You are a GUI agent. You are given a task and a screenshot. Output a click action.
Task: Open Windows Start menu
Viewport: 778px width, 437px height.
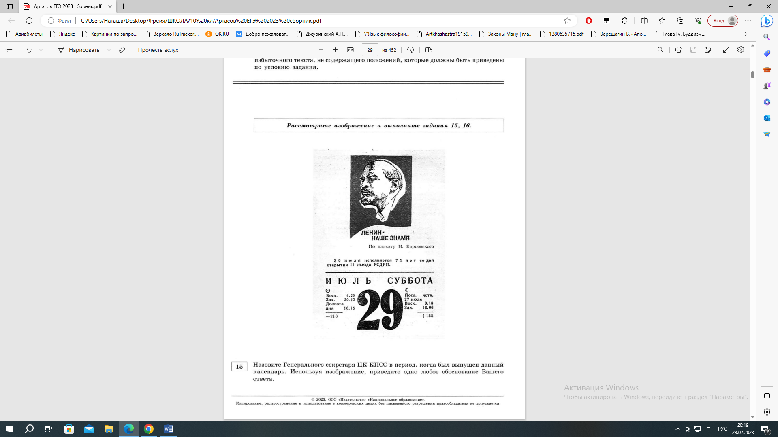(x=10, y=429)
